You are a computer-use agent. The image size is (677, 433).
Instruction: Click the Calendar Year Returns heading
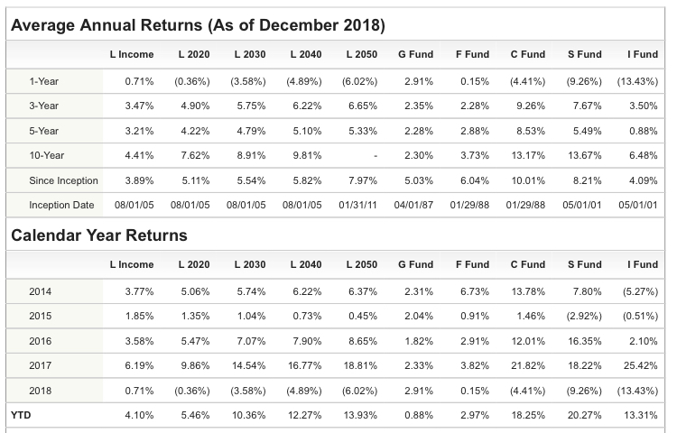click(x=99, y=235)
